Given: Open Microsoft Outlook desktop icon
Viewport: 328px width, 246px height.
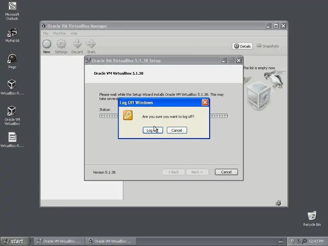Looking at the screenshot, I should coord(12,11).
